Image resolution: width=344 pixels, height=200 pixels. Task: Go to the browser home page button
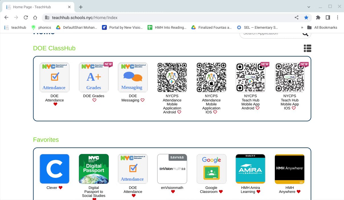pyautogui.click(x=35, y=18)
